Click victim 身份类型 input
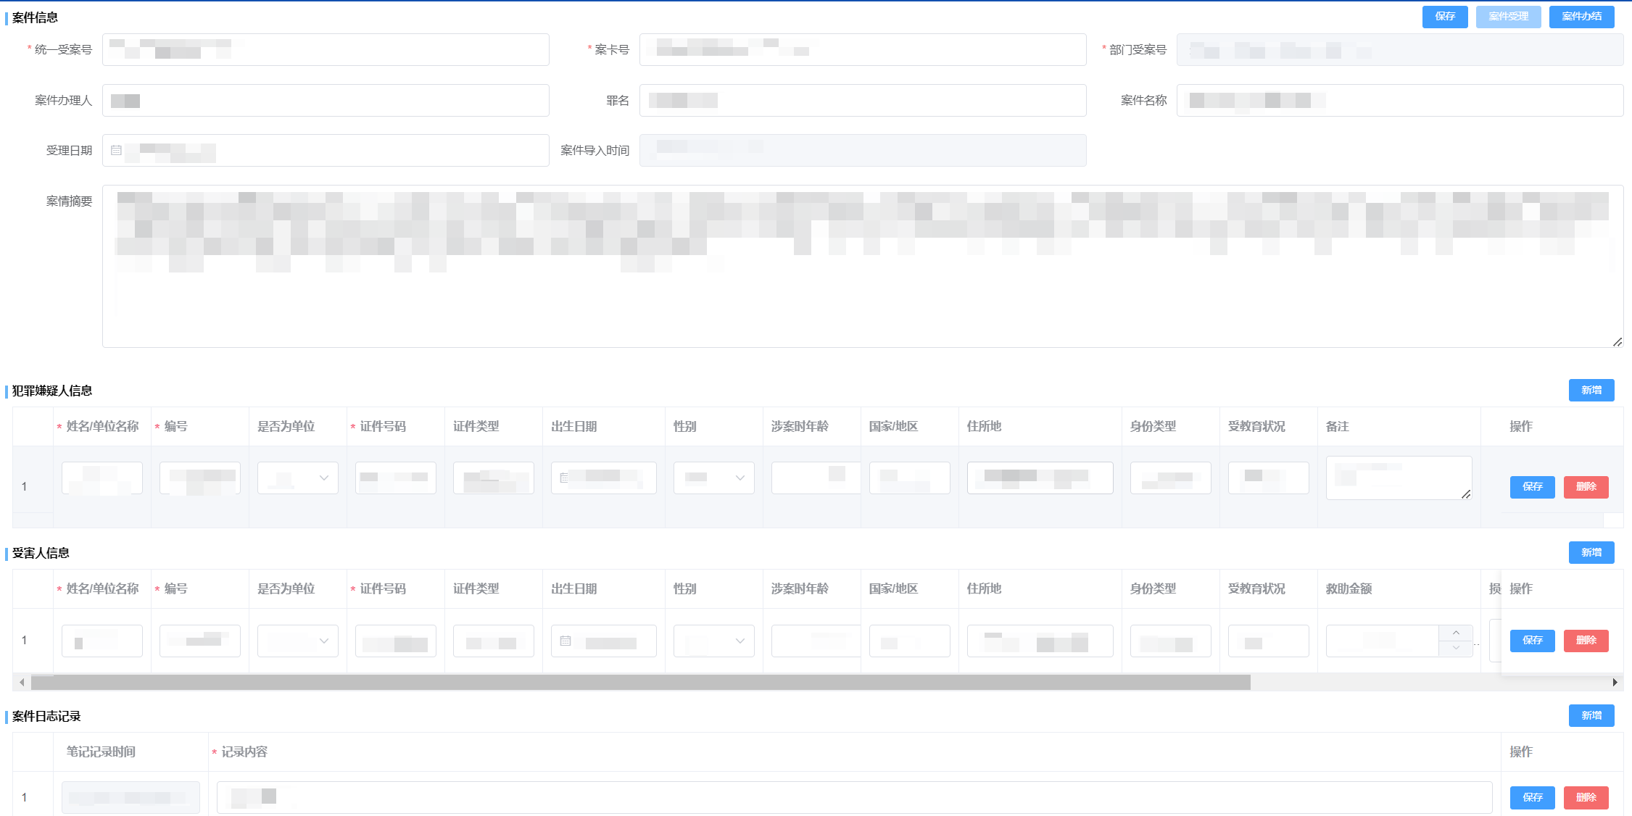Viewport: 1632px width, 816px height. 1171,641
